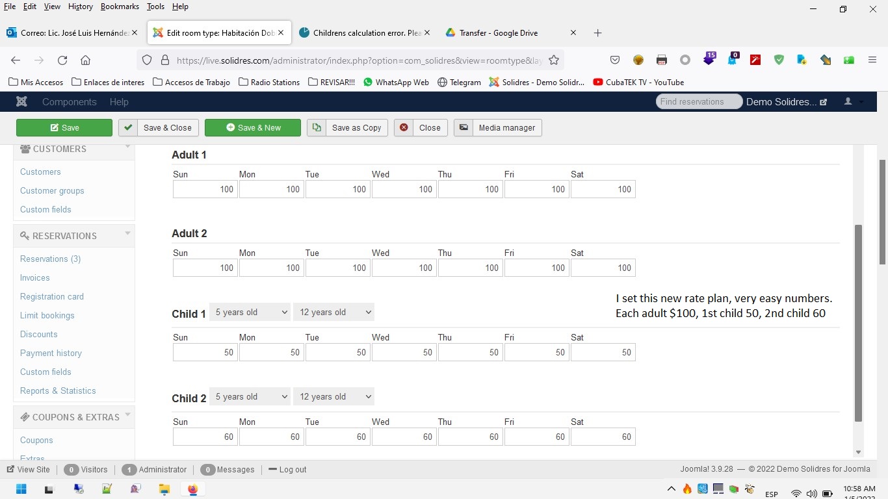This screenshot has width=888, height=499.
Task: Click the Pocket save icon in toolbar
Action: pos(615,60)
